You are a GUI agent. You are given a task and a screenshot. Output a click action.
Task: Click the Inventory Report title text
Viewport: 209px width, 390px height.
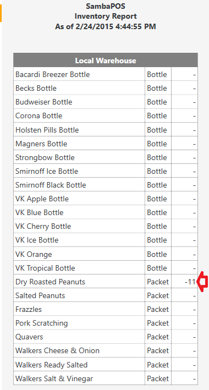[106, 16]
